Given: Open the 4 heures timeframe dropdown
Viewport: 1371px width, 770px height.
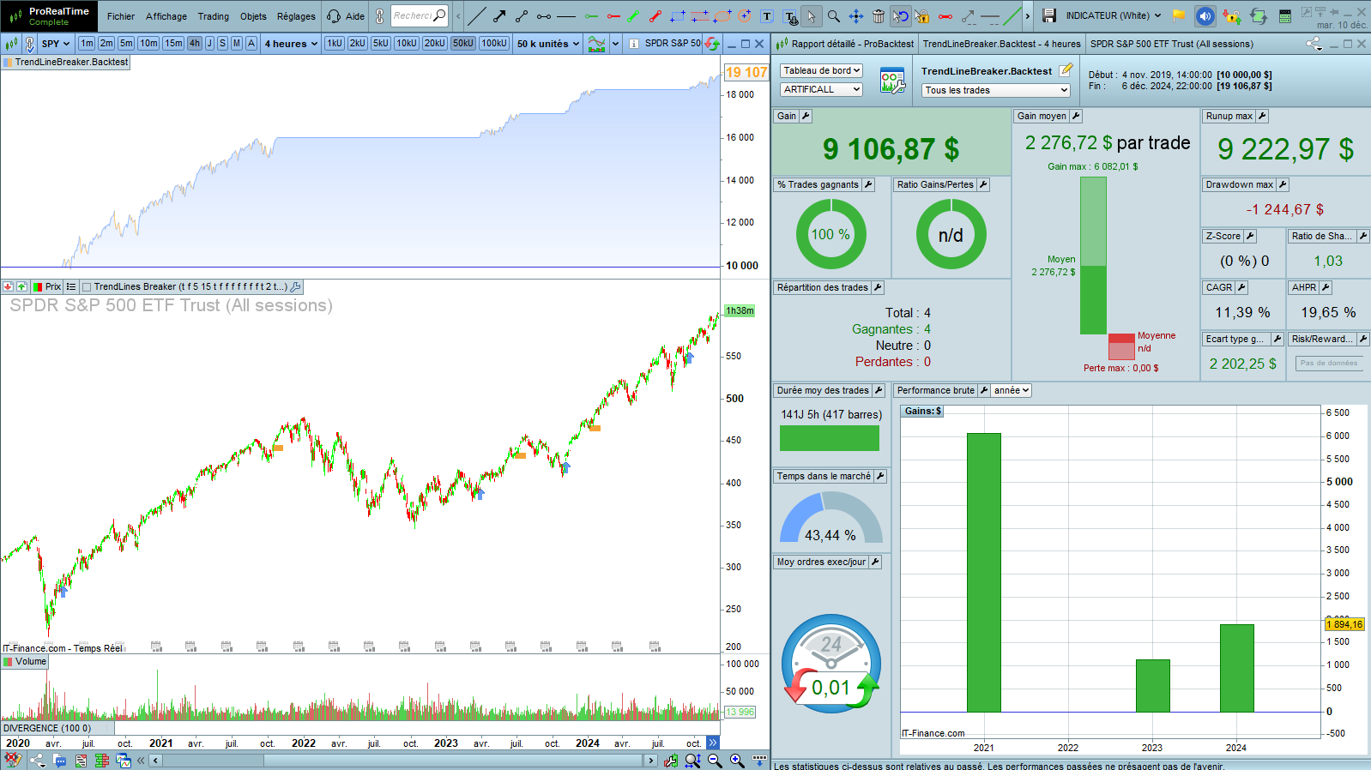Looking at the screenshot, I should tap(291, 44).
